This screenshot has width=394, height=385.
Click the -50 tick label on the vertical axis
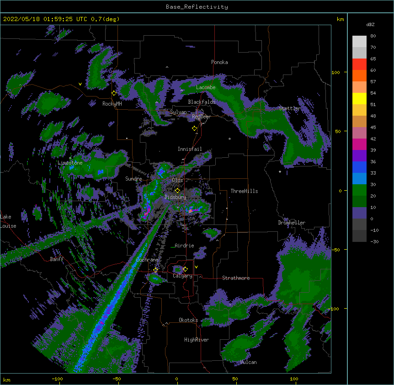(335, 250)
